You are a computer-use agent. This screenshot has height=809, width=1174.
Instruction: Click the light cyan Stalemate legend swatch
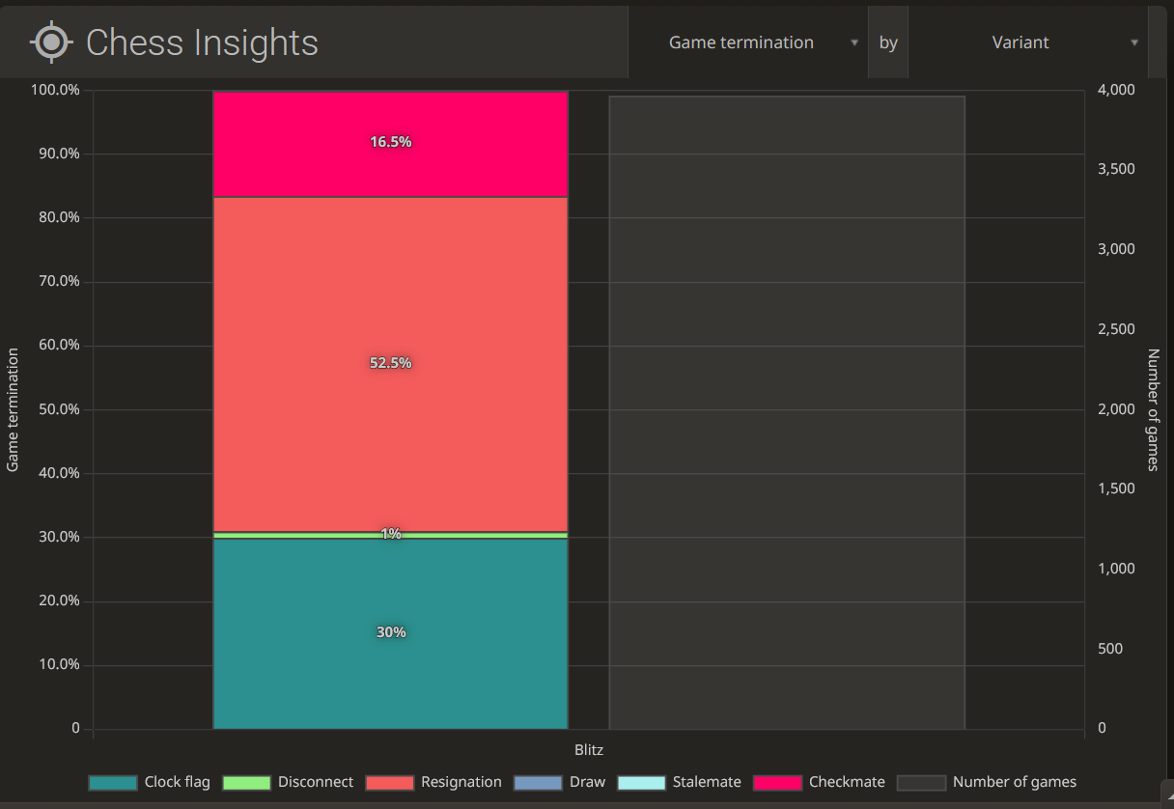[641, 783]
